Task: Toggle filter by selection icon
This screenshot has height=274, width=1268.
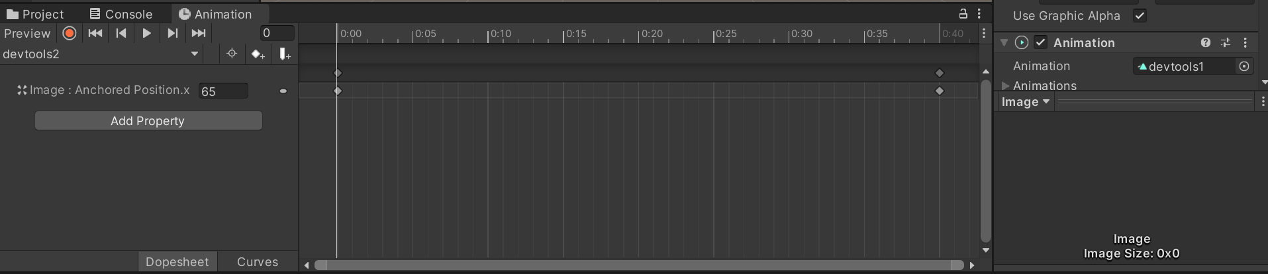Action: point(232,54)
